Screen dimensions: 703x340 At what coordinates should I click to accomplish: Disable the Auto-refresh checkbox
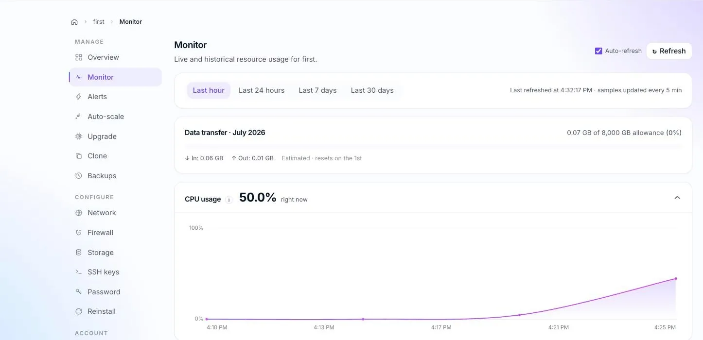[598, 51]
